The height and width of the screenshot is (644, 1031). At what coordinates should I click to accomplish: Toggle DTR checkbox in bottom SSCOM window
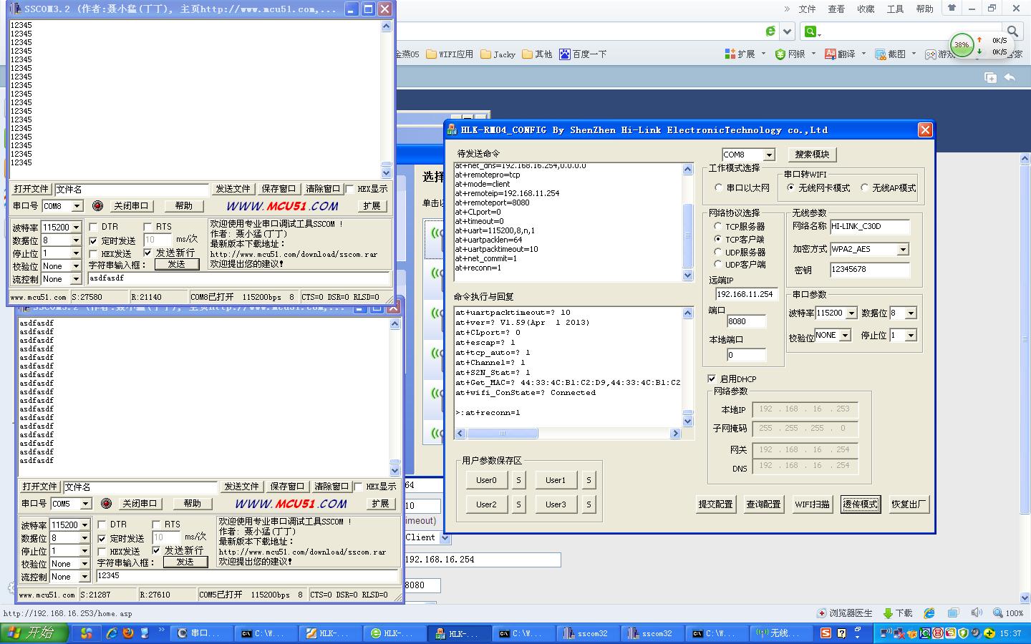click(x=102, y=525)
